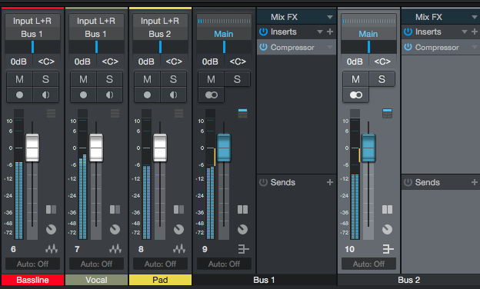Change Bassline output from Bus 1

32,34
